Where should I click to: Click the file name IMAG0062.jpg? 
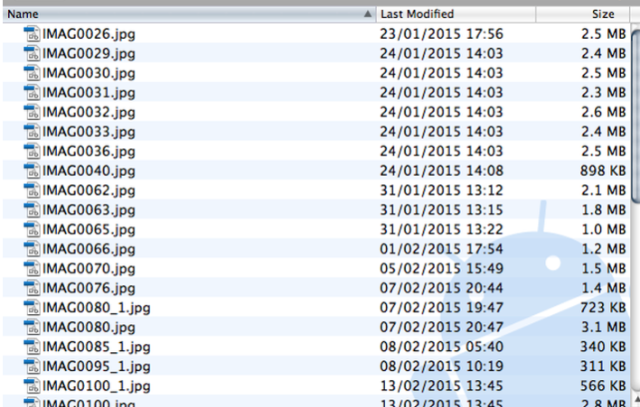tap(89, 190)
